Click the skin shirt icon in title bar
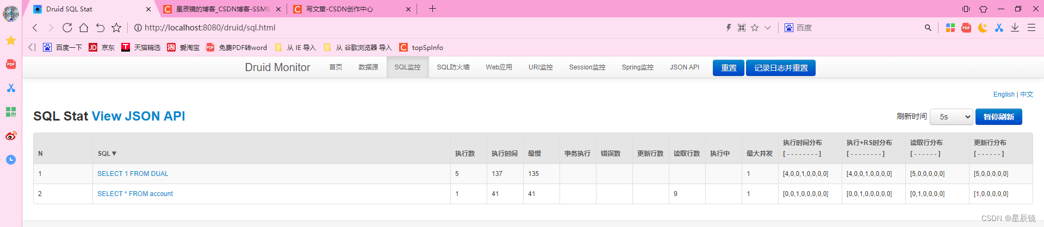The width and height of the screenshot is (1044, 227). (x=983, y=9)
